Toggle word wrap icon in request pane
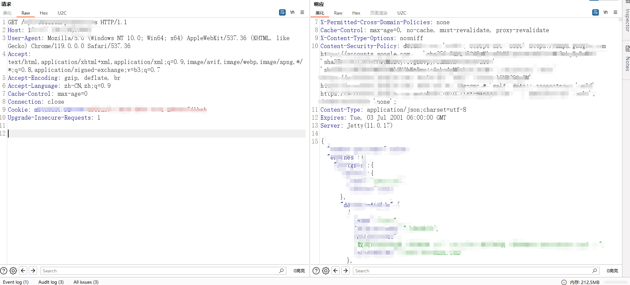 coord(282,12)
